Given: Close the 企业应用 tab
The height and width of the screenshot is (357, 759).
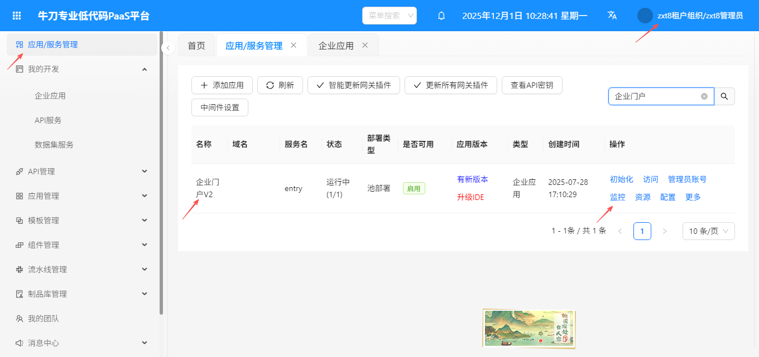Looking at the screenshot, I should [365, 45].
